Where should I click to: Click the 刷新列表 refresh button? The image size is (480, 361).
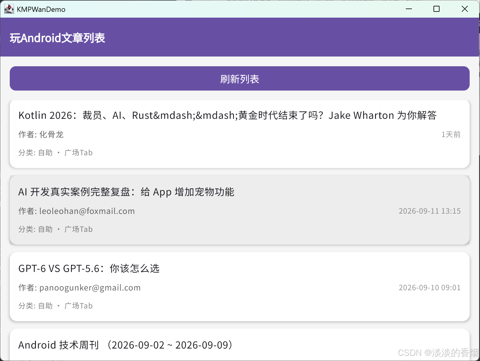(x=240, y=78)
